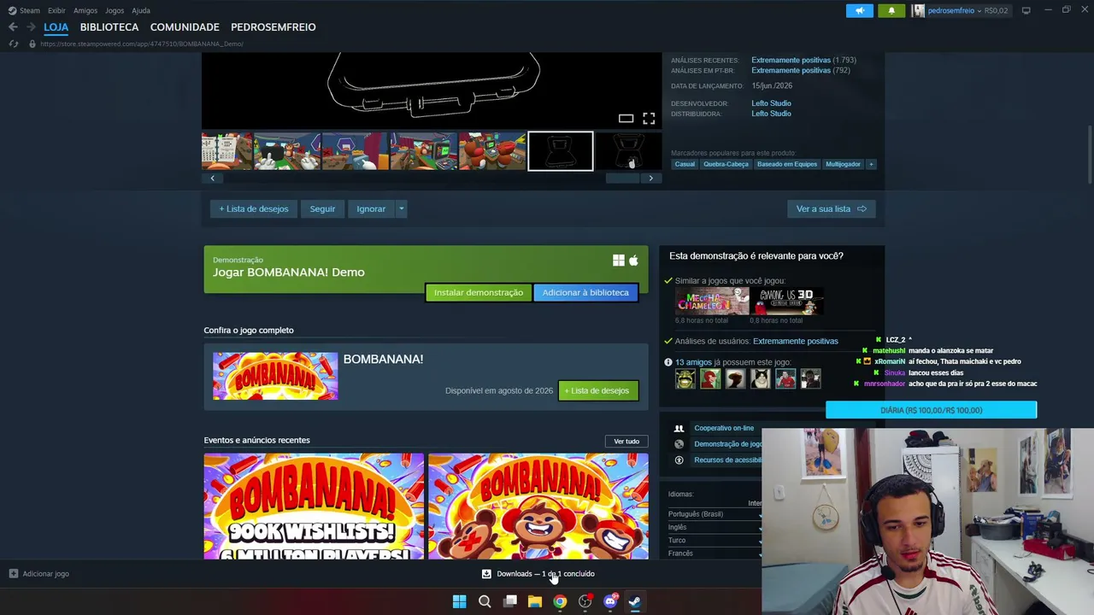Reload the store page
This screenshot has height=615, width=1094.
(13, 44)
